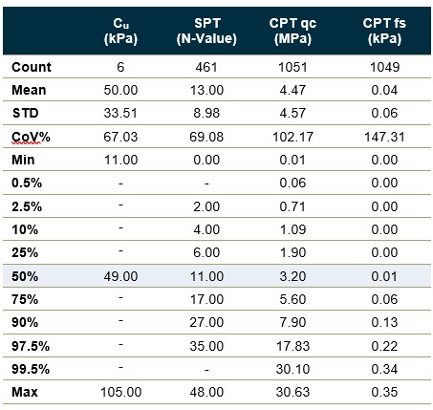Select the 25% row label

coord(25,252)
